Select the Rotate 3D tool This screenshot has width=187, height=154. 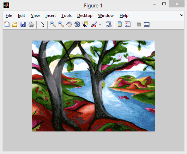click(x=77, y=24)
